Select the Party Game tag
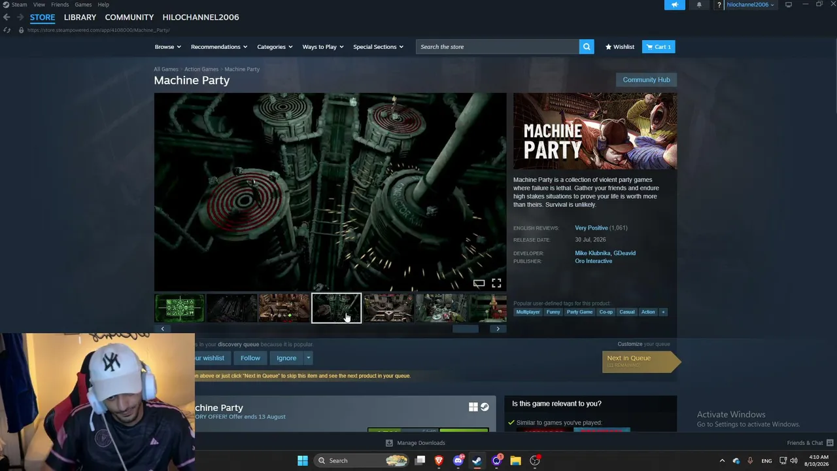This screenshot has width=837, height=471. pos(579,312)
